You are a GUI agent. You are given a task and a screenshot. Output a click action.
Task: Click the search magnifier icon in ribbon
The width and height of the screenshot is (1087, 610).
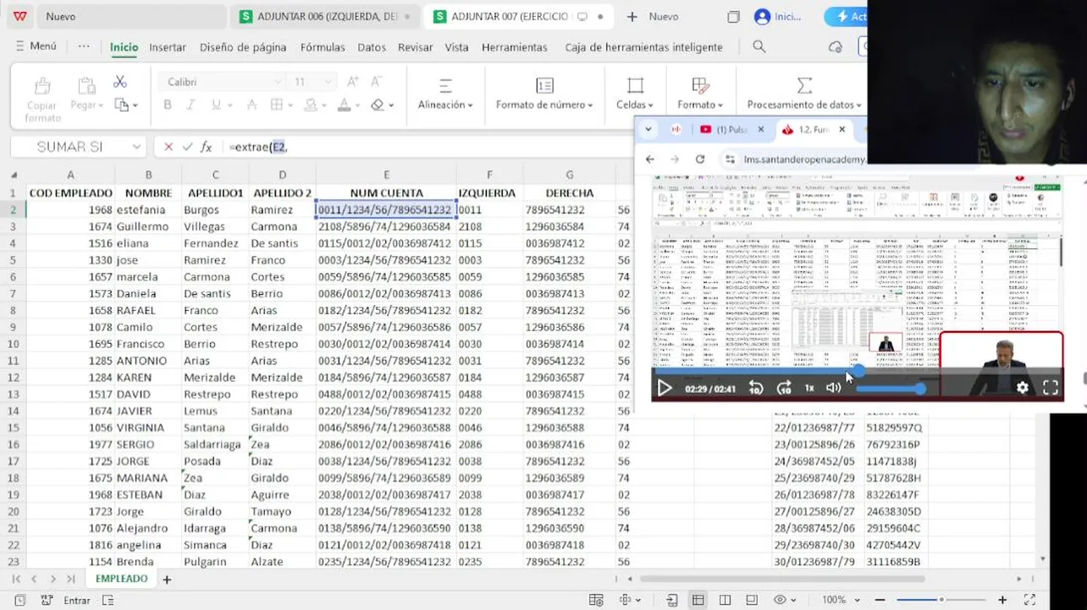[759, 47]
